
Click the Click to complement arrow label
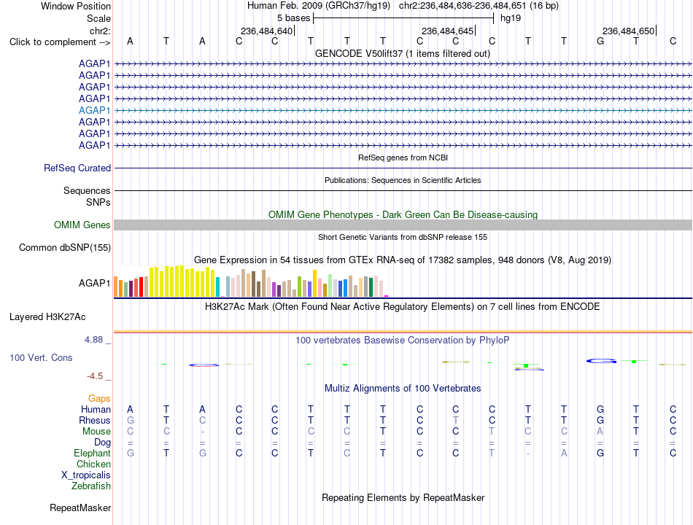click(x=60, y=42)
